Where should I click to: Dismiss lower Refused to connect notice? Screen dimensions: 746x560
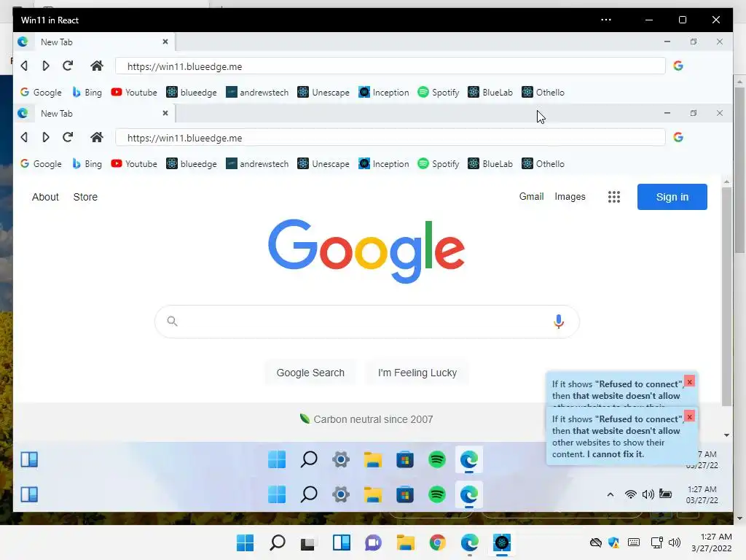tap(689, 416)
